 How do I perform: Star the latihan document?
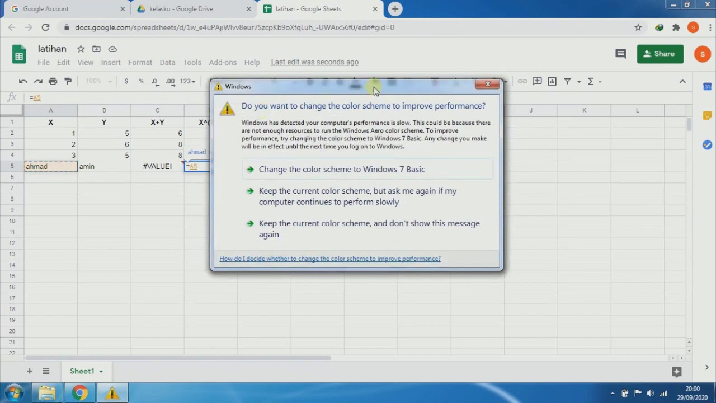(x=81, y=49)
